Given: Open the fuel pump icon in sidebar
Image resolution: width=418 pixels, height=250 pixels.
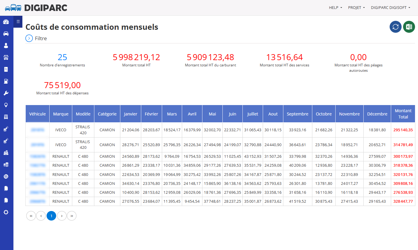Looking at the screenshot, I should 6,81.
